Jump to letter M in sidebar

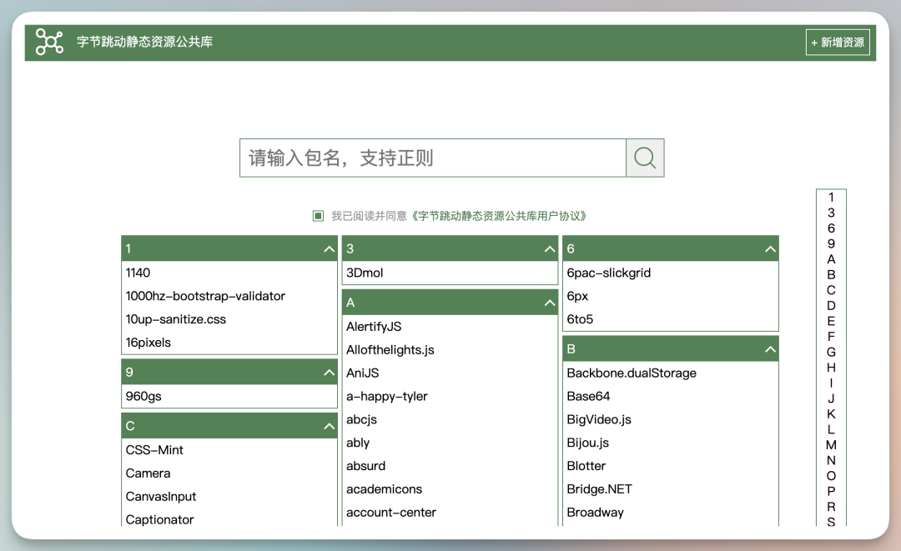pyautogui.click(x=831, y=445)
